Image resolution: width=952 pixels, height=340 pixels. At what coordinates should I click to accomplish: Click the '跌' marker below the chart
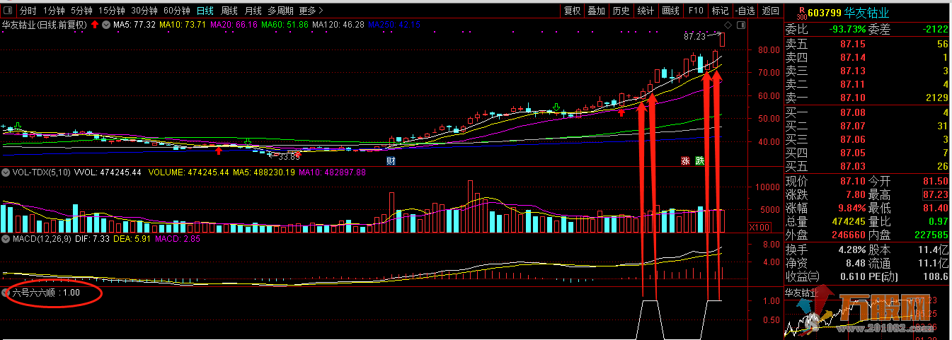point(699,161)
